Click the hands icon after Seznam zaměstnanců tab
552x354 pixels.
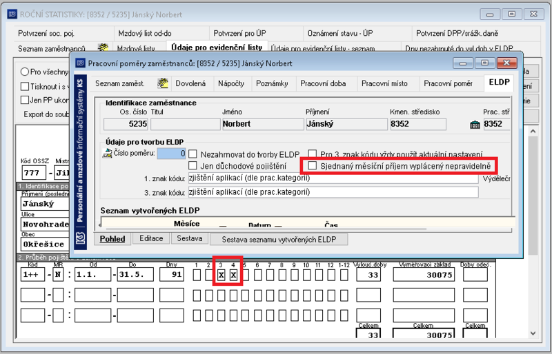coord(103,48)
